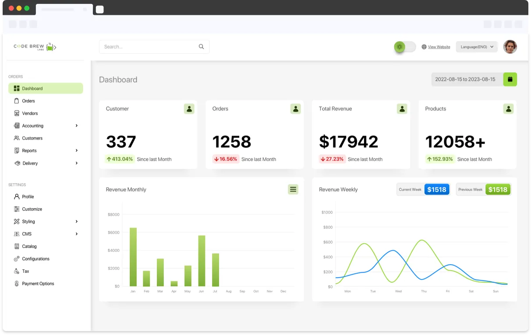Click the Products card user icon

508,109
